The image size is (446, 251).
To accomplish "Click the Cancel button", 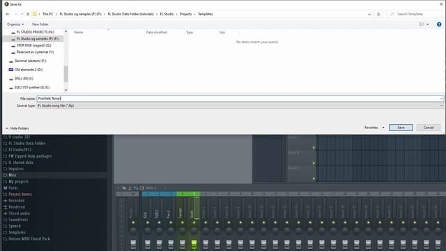I will [429, 128].
